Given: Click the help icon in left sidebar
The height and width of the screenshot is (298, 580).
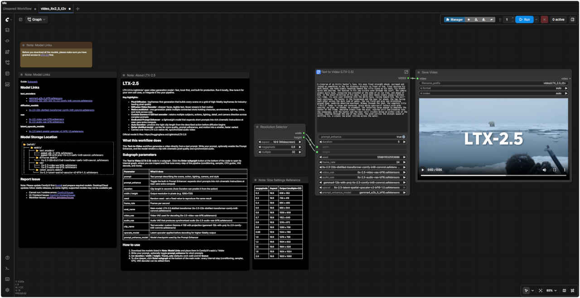Looking at the screenshot, I should click(x=7, y=258).
